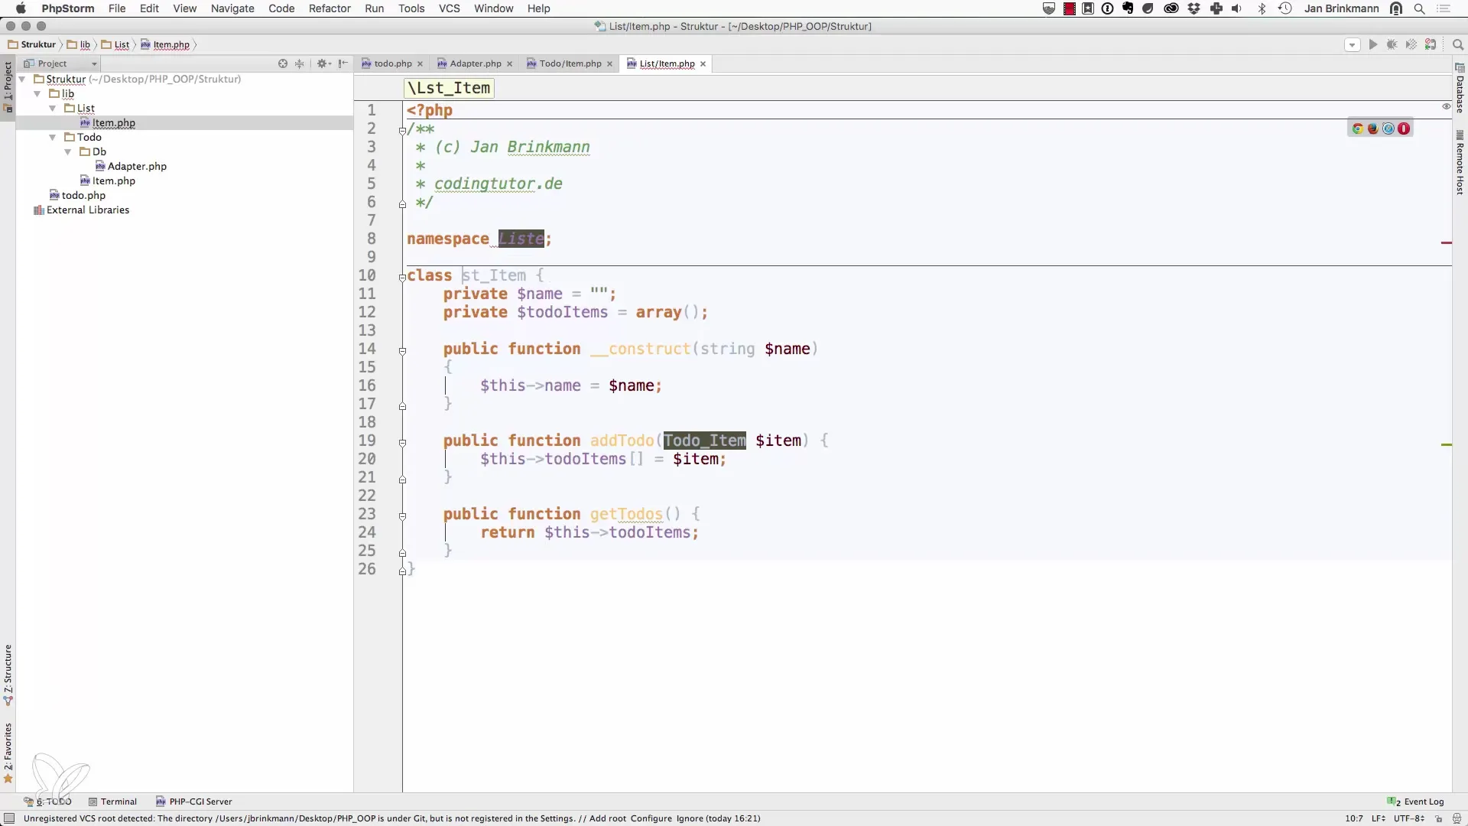Image resolution: width=1468 pixels, height=826 pixels.
Task: Click the List breadcrumb in navigation bar
Action: [x=115, y=44]
